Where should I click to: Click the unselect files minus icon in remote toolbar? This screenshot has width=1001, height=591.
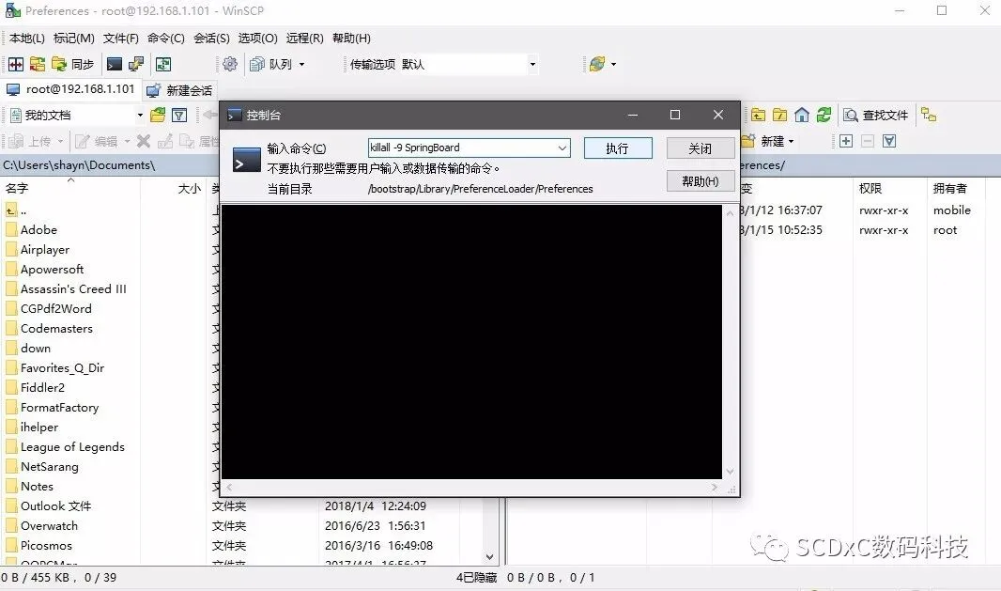click(x=868, y=141)
